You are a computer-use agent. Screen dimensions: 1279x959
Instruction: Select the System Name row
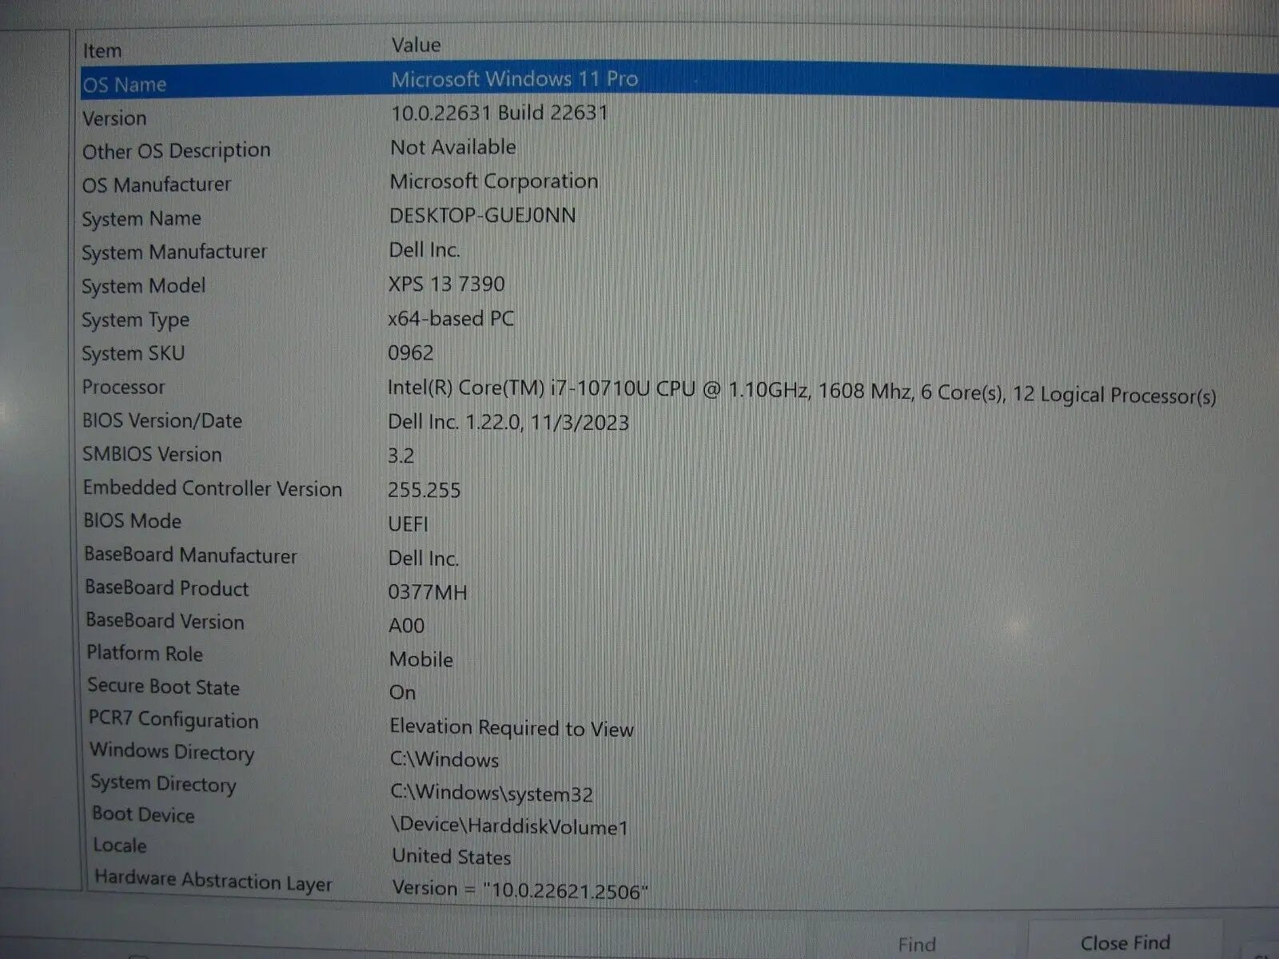[679, 217]
